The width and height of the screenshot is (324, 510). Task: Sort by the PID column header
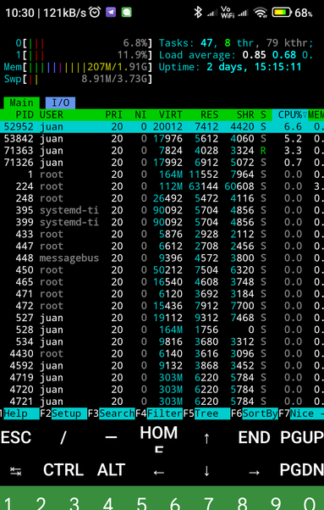[25, 115]
